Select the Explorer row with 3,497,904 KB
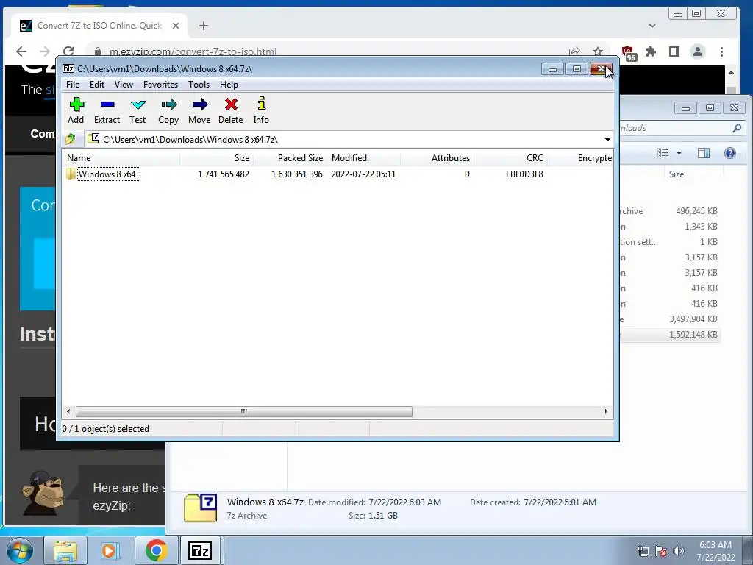Viewport: 753px width, 565px height. [670, 319]
